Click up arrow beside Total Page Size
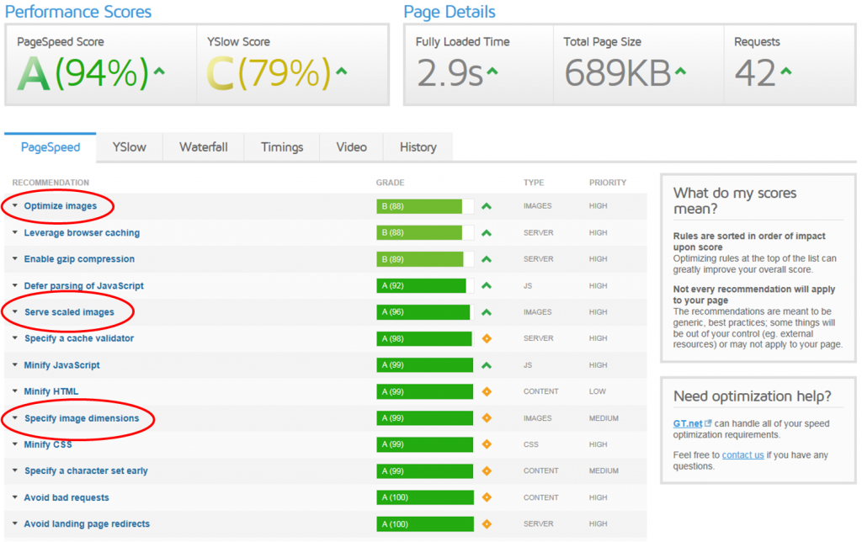 pos(680,71)
